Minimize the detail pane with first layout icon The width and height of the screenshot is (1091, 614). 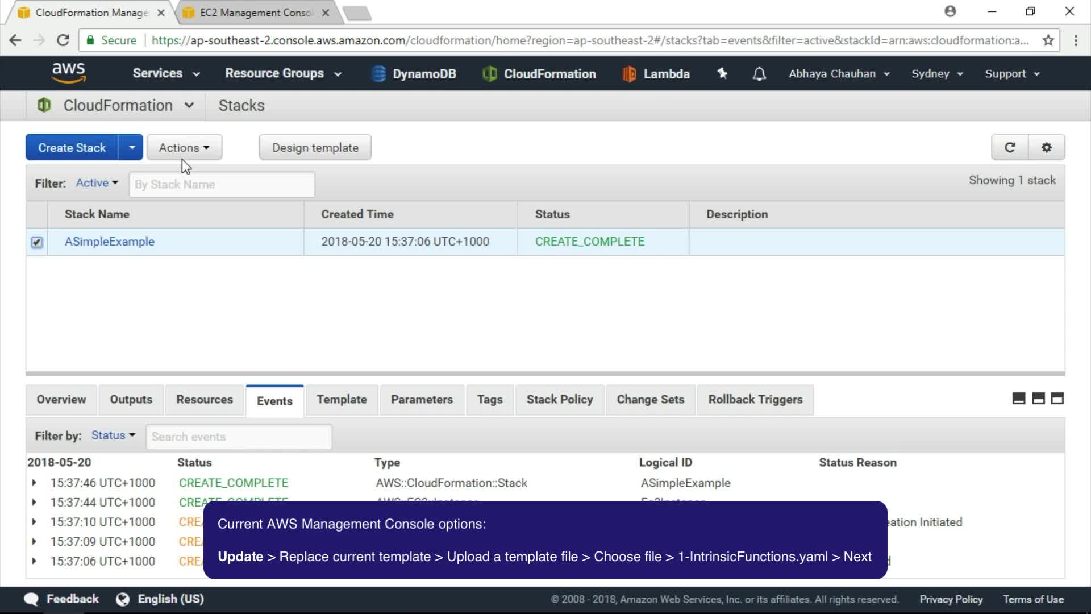click(x=1019, y=399)
